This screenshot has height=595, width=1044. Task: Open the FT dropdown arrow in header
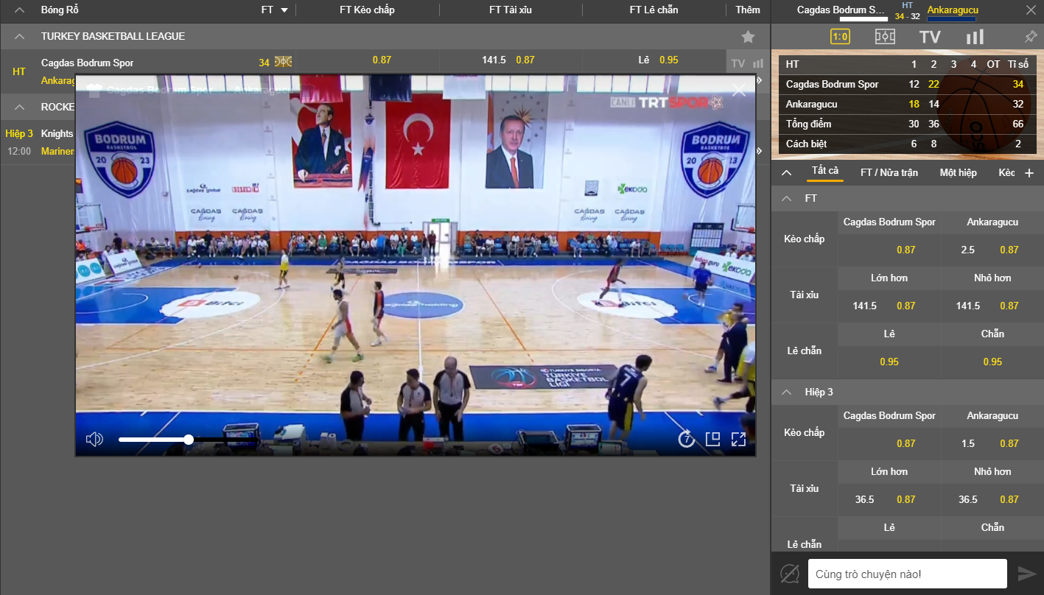coord(284,10)
